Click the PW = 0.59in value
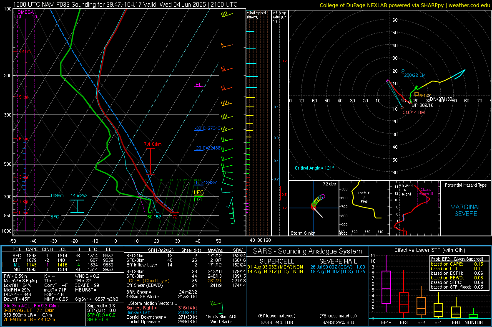This screenshot has height=327, width=492. click(15, 276)
